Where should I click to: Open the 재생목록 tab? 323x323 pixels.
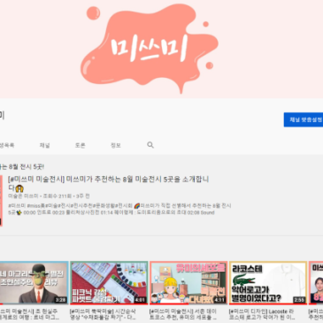coord(7,145)
